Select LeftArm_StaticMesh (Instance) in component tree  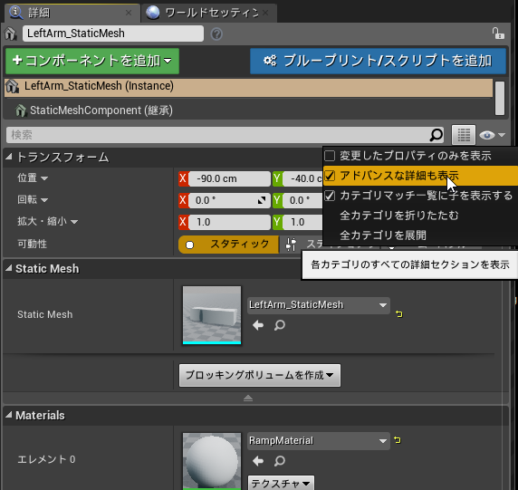pos(248,87)
